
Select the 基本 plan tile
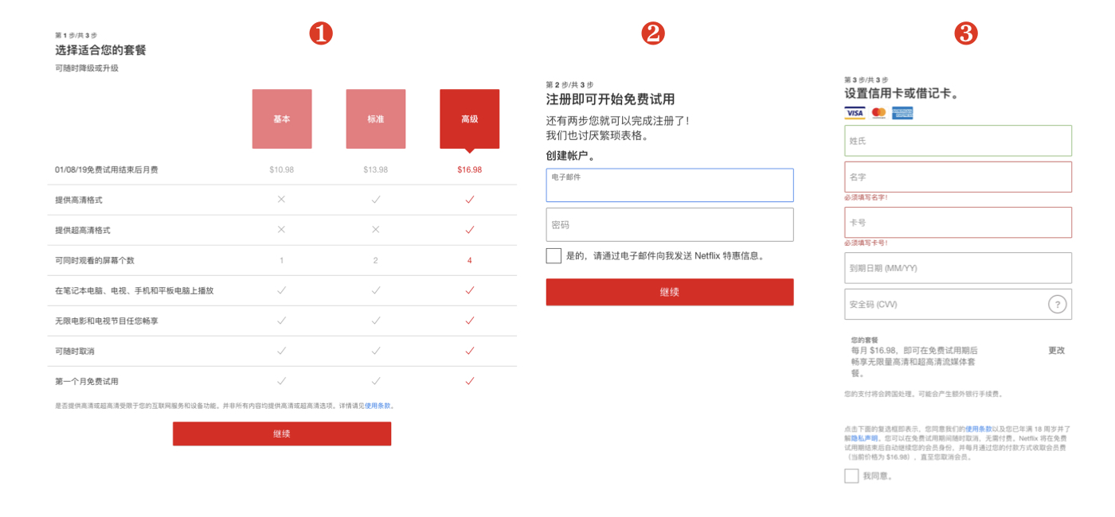(282, 119)
